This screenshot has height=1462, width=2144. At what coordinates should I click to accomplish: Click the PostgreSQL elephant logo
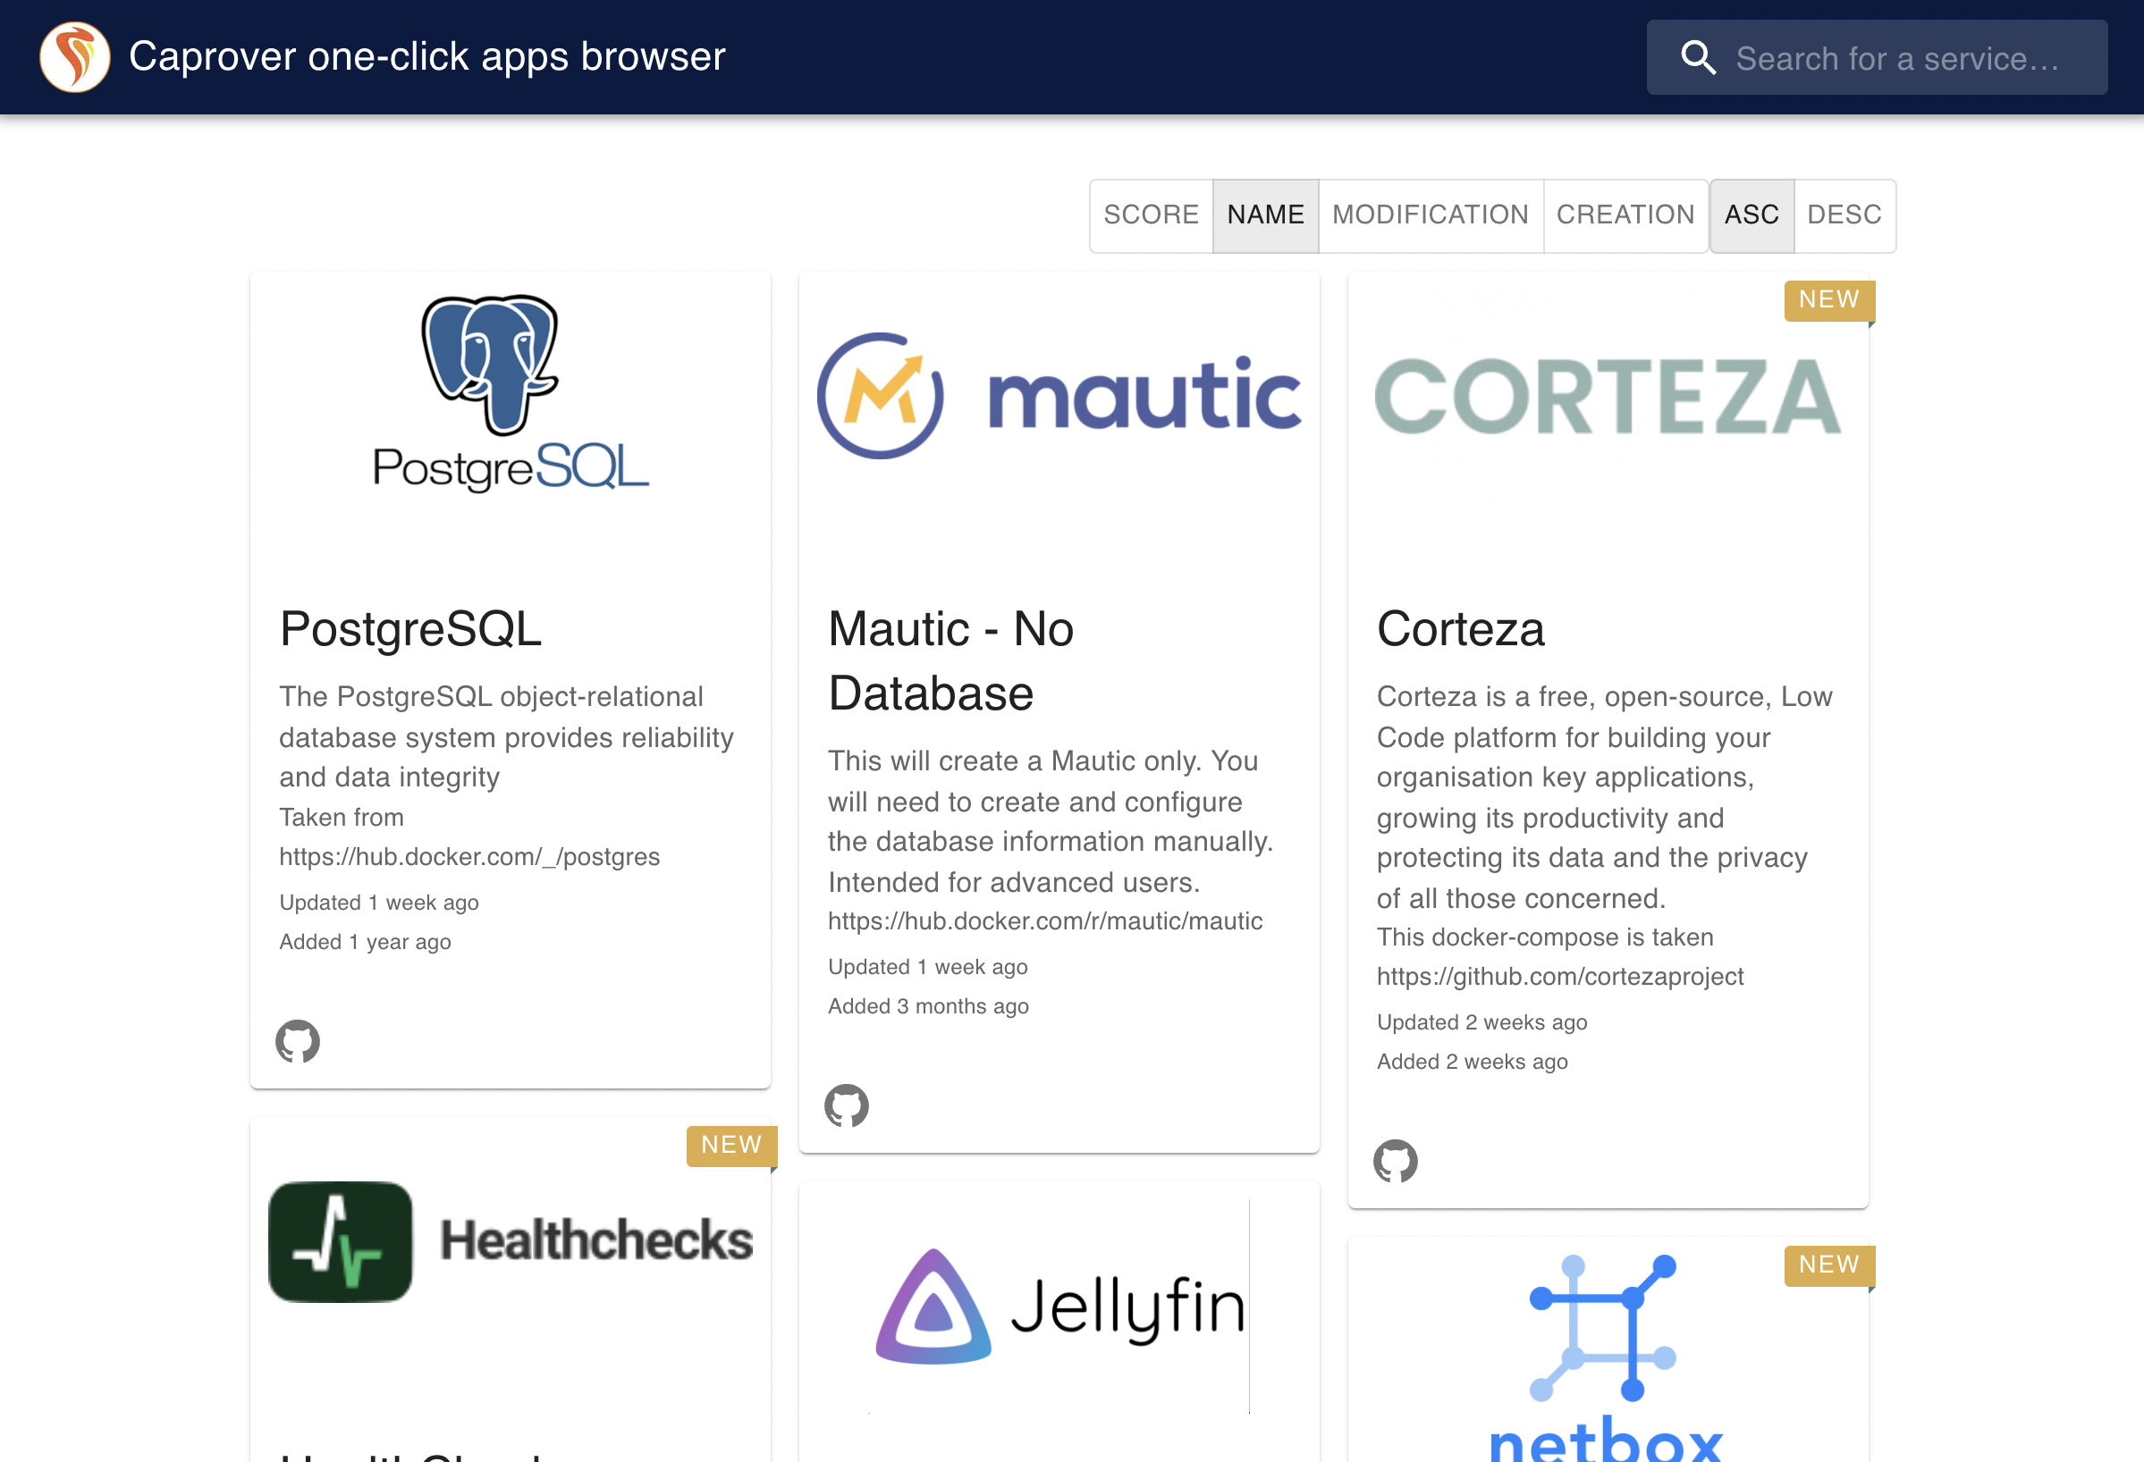[511, 393]
